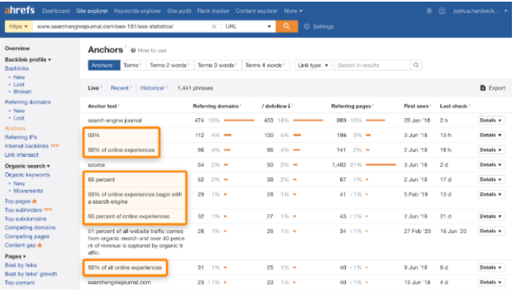Image resolution: width=530 pixels, height=303 pixels.
Task: Select the Terms tab
Action: point(132,65)
